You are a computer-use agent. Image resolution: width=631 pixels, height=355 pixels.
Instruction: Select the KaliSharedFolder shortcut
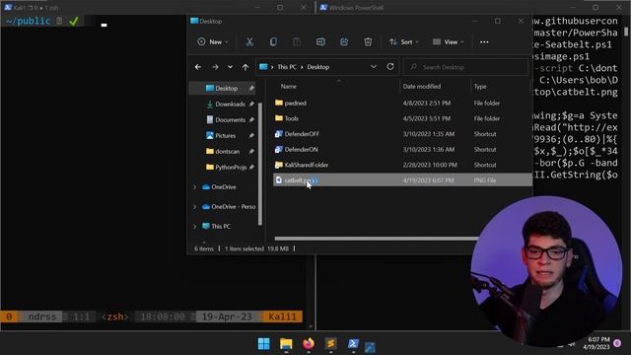[x=307, y=165]
